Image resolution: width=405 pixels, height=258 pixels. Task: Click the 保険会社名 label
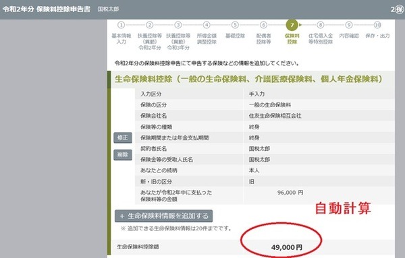pyautogui.click(x=154, y=116)
